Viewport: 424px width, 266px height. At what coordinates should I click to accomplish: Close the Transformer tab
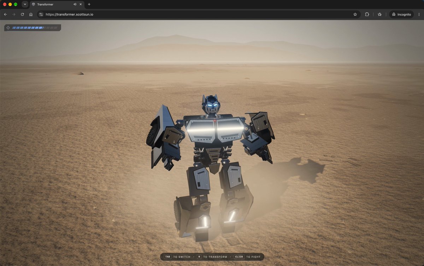tap(81, 4)
